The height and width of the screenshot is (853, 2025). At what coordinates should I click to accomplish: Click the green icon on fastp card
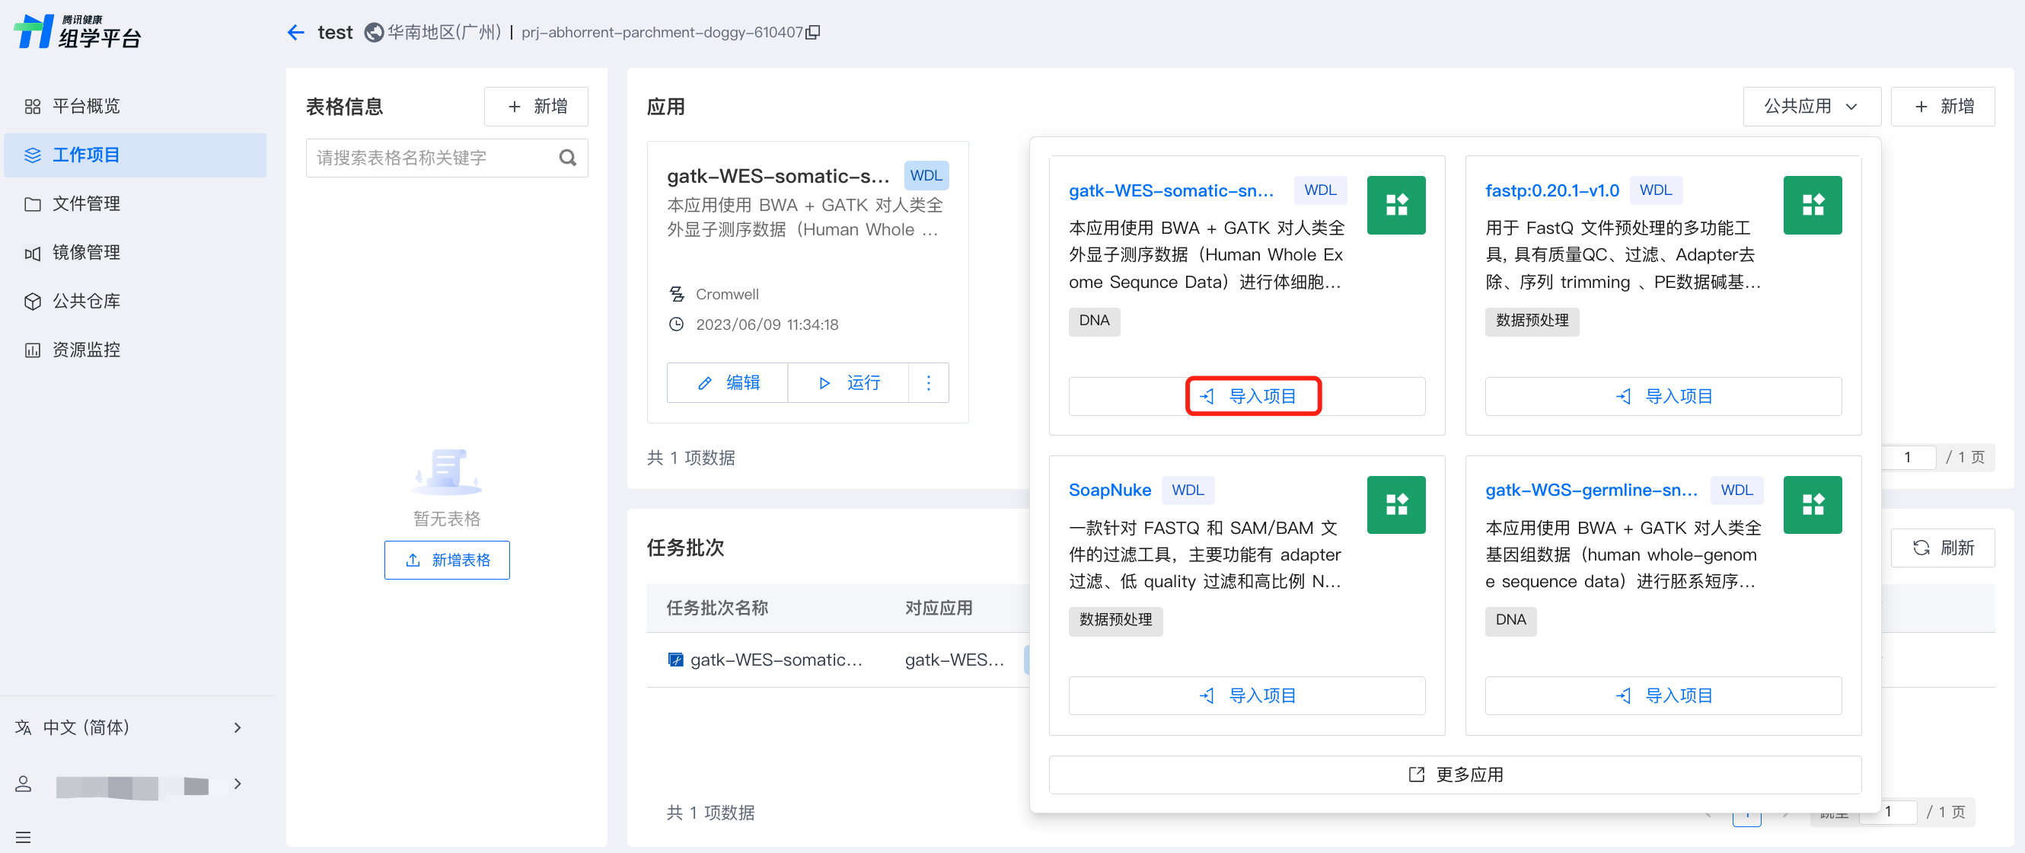pos(1811,205)
